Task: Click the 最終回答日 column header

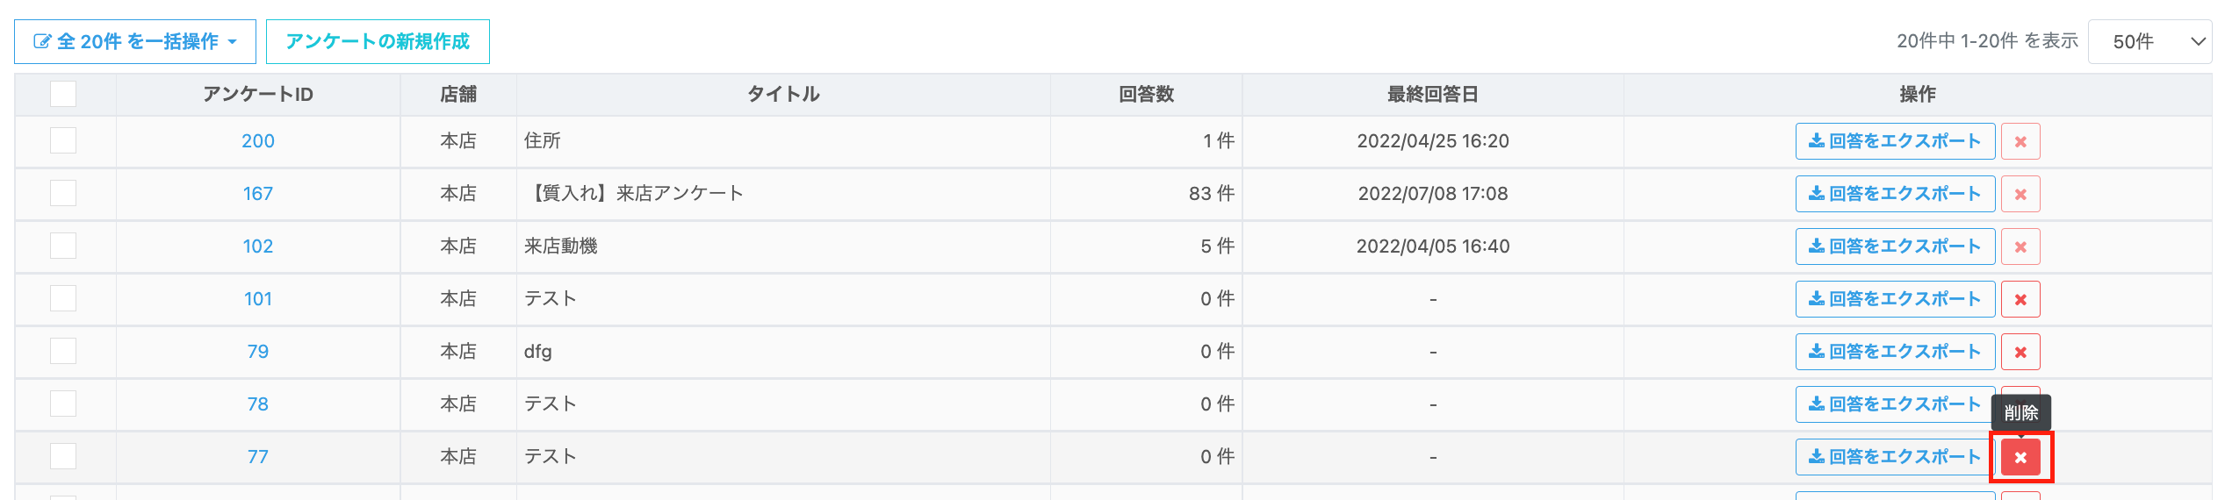Action: tap(1433, 95)
